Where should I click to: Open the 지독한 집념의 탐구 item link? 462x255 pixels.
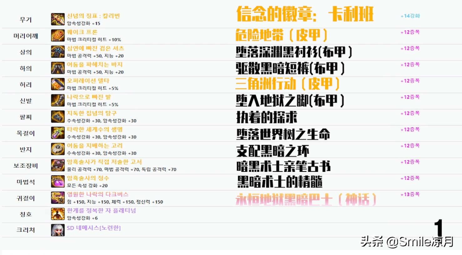(x=92, y=113)
